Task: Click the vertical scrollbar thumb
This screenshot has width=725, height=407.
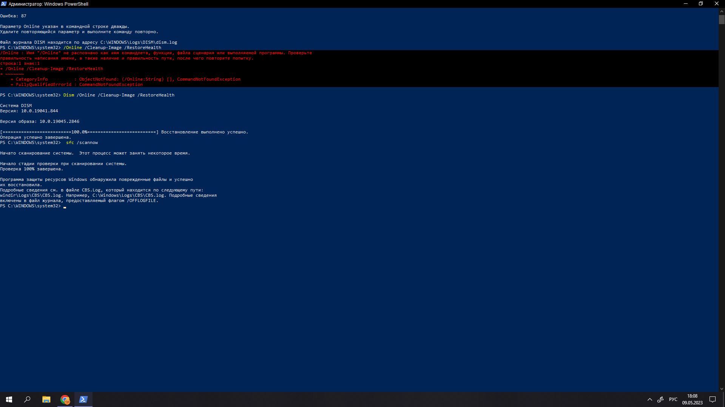Action: coord(722,20)
